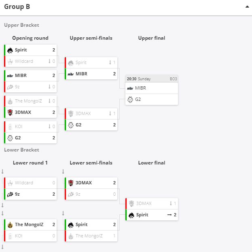This screenshot has height=252, width=252.
Task: Click the down arrow beside Wildcard's opening score
Action: (x=49, y=61)
